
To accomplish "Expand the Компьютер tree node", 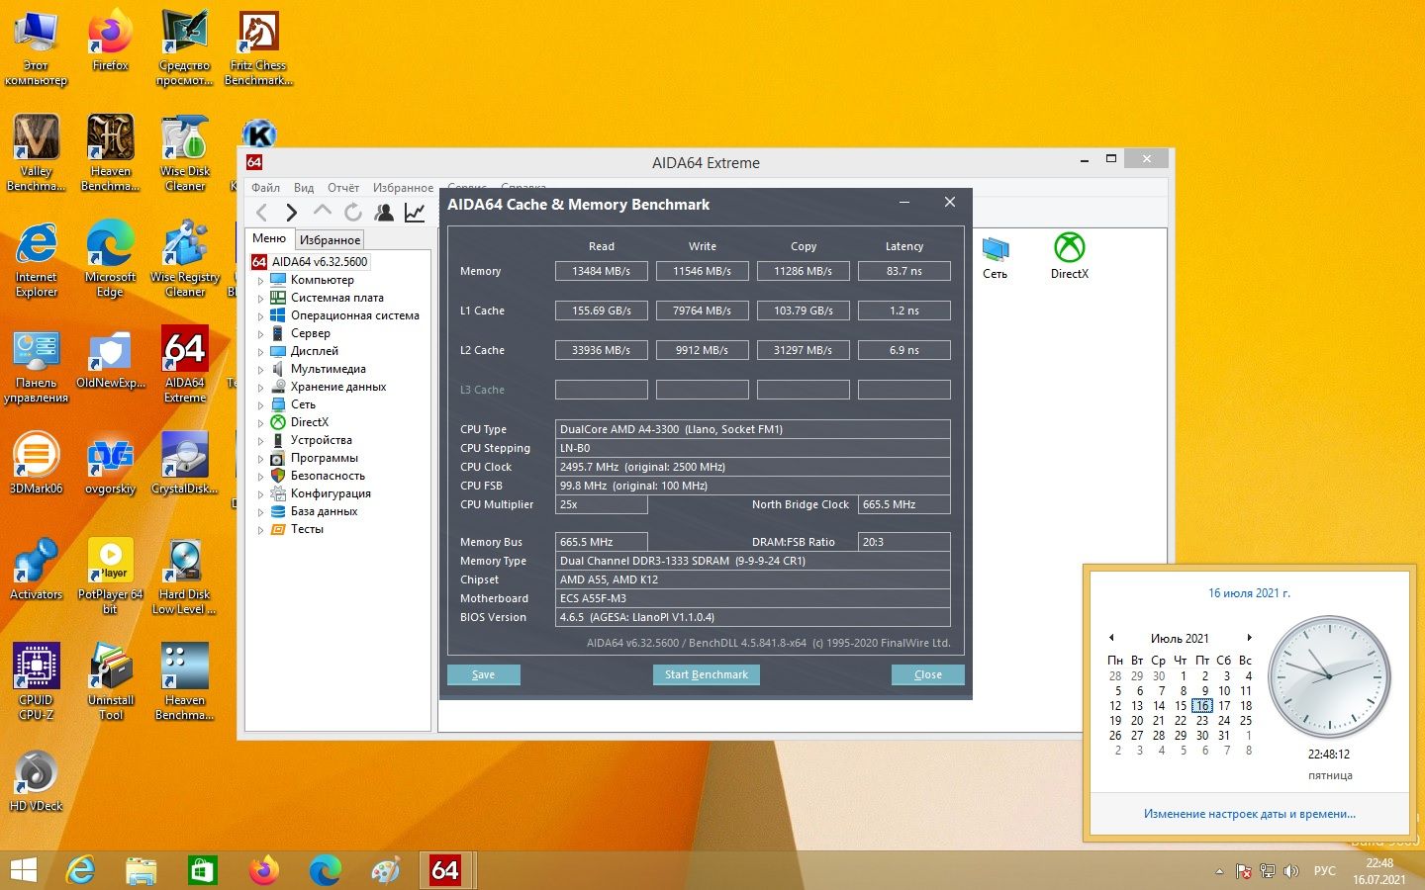I will (x=261, y=280).
